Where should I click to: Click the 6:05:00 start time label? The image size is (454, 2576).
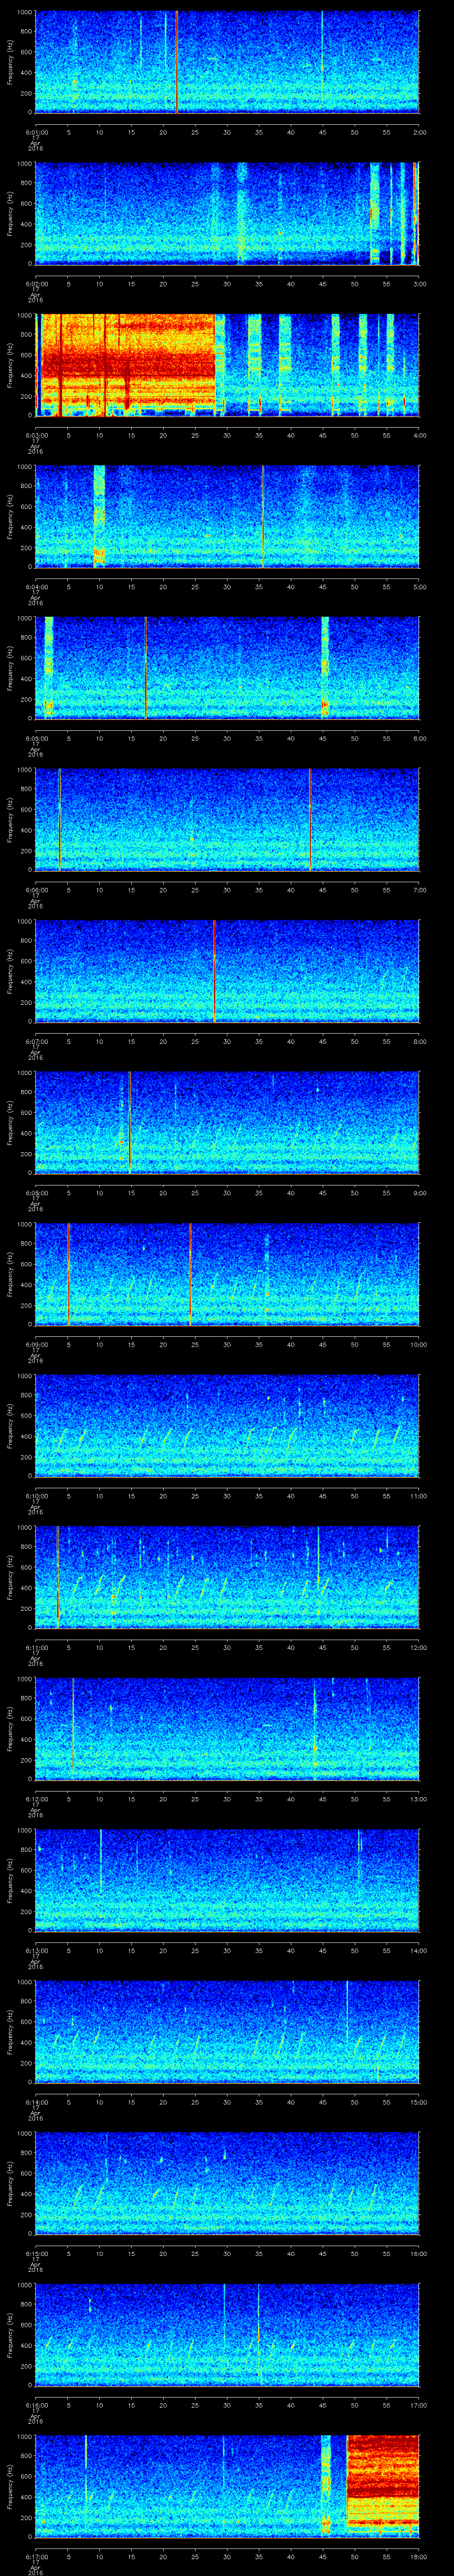pos(36,738)
